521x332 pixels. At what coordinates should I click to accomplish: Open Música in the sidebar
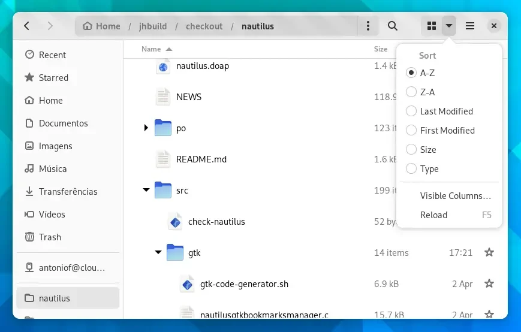[68, 168]
